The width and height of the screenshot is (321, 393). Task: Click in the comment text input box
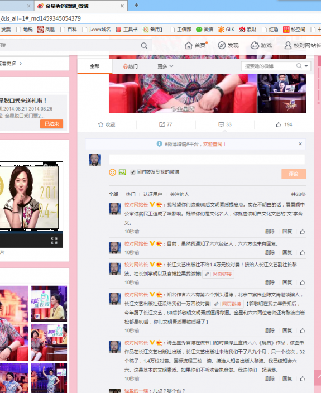point(207,160)
